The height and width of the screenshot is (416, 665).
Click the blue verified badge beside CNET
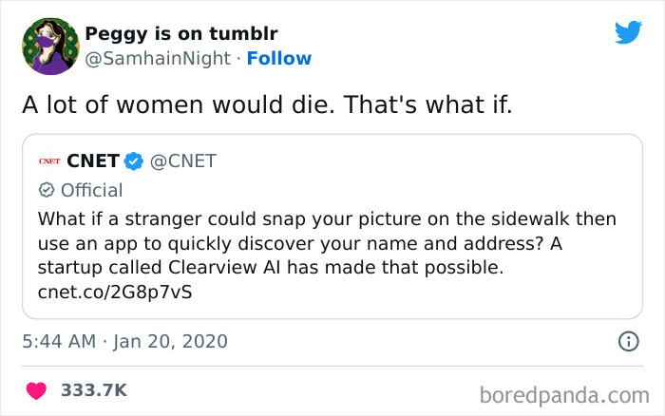[x=134, y=161]
